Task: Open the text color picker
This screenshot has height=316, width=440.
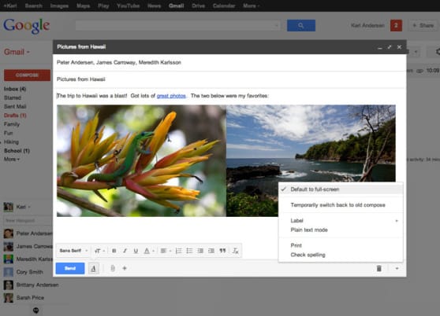Action: point(149,251)
